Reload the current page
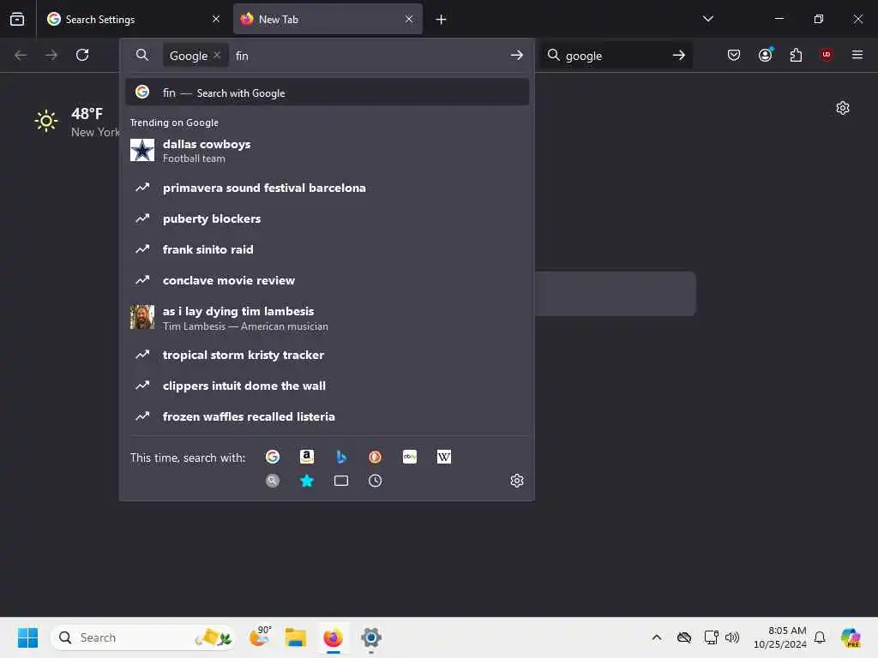The height and width of the screenshot is (658, 878). click(82, 55)
